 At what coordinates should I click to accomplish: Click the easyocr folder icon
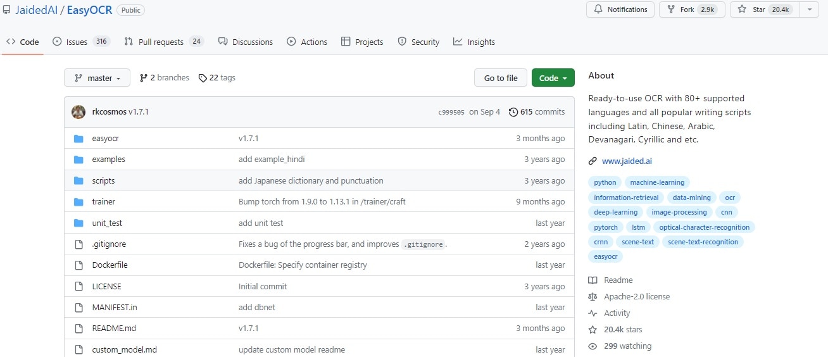pyautogui.click(x=78, y=139)
